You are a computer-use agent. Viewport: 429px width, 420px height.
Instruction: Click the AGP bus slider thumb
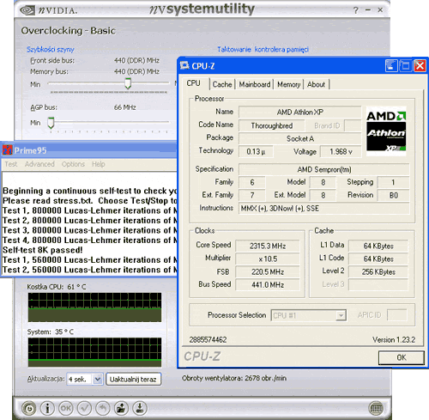(51, 123)
